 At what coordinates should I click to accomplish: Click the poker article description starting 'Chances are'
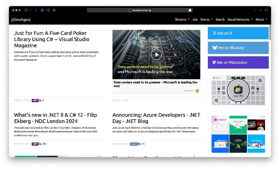tap(56, 56)
